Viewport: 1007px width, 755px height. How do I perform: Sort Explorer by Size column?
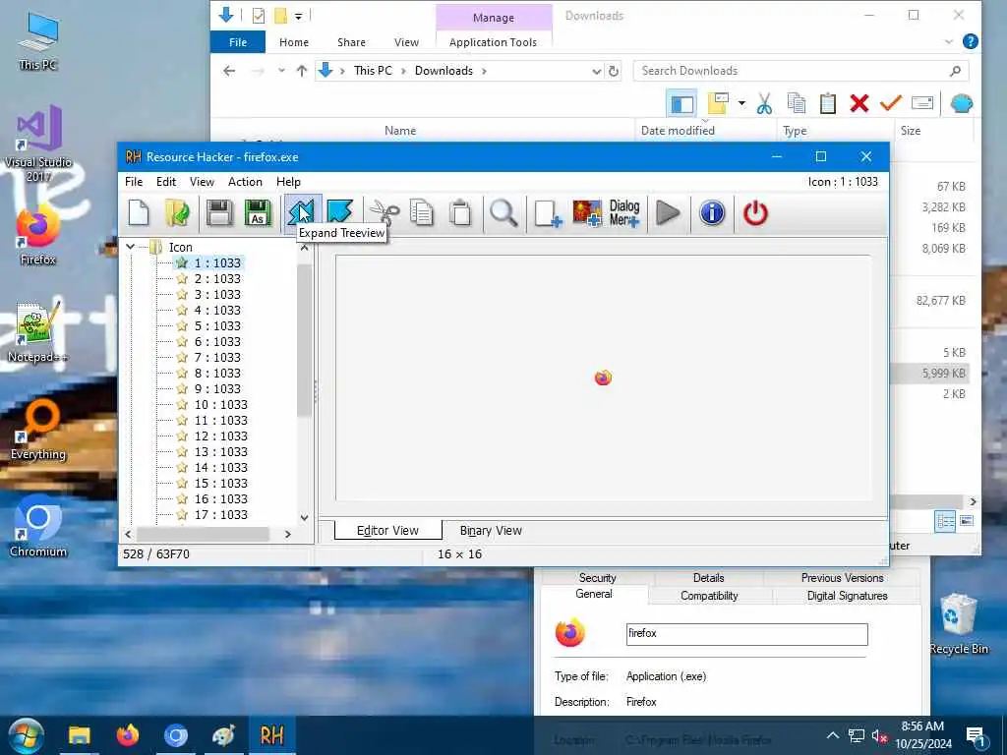(x=911, y=131)
